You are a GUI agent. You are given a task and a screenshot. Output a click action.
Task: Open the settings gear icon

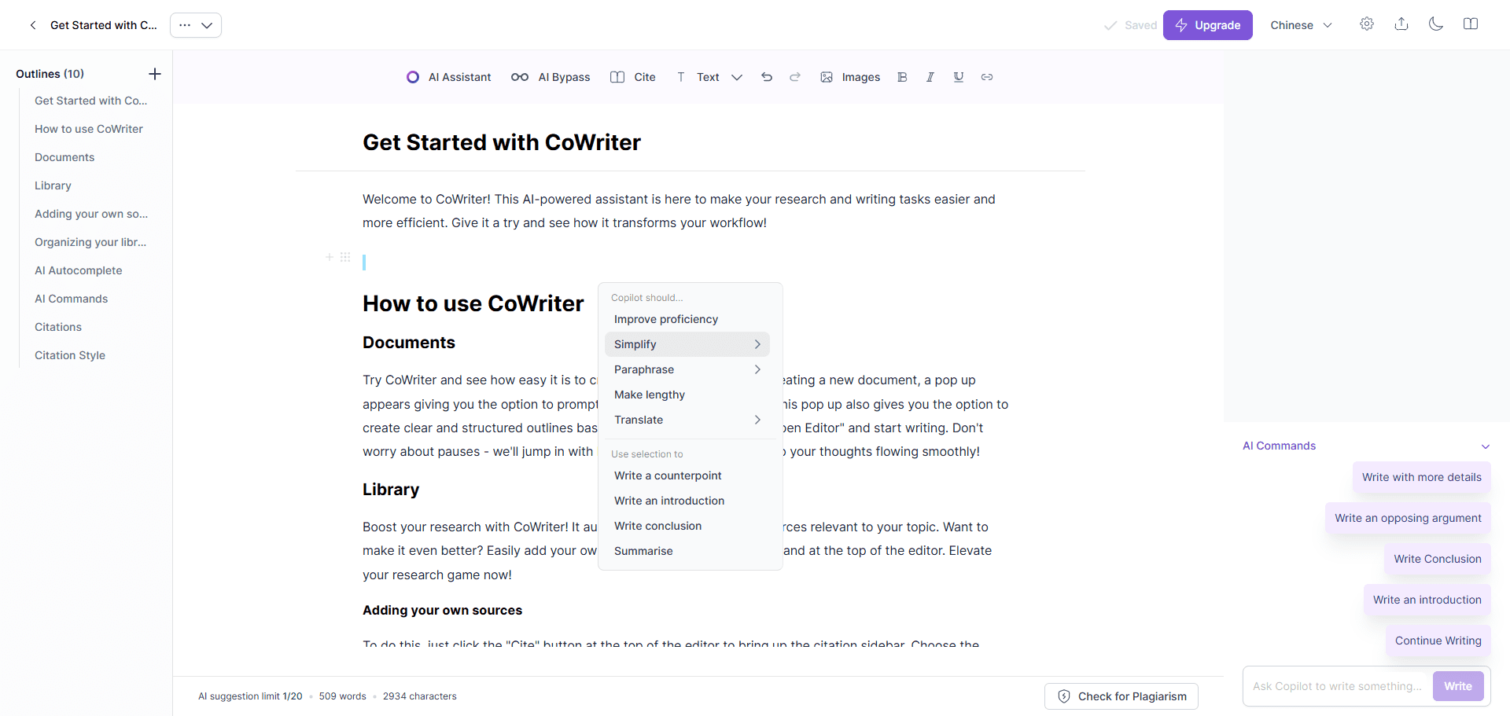(x=1367, y=24)
